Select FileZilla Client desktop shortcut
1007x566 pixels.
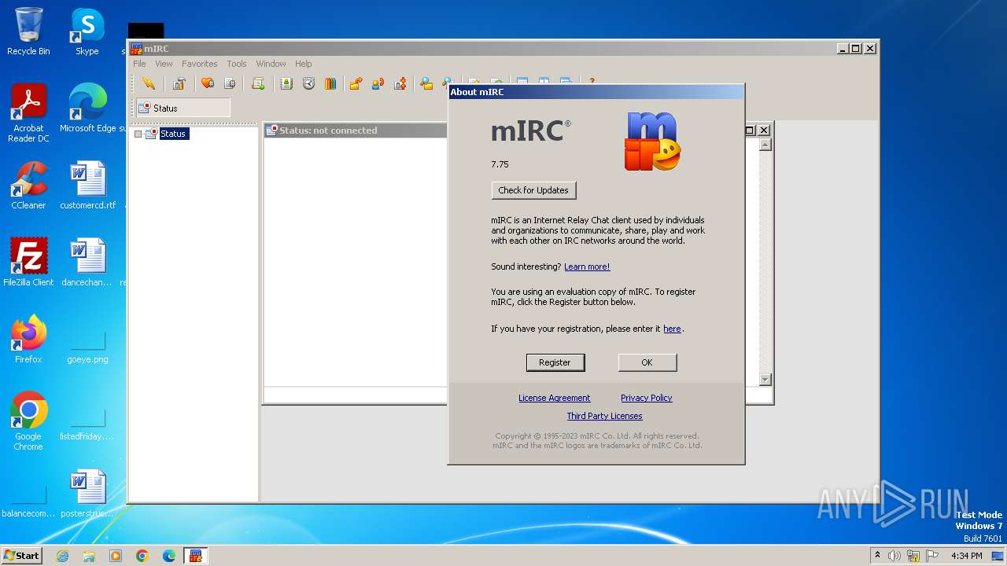(28, 263)
